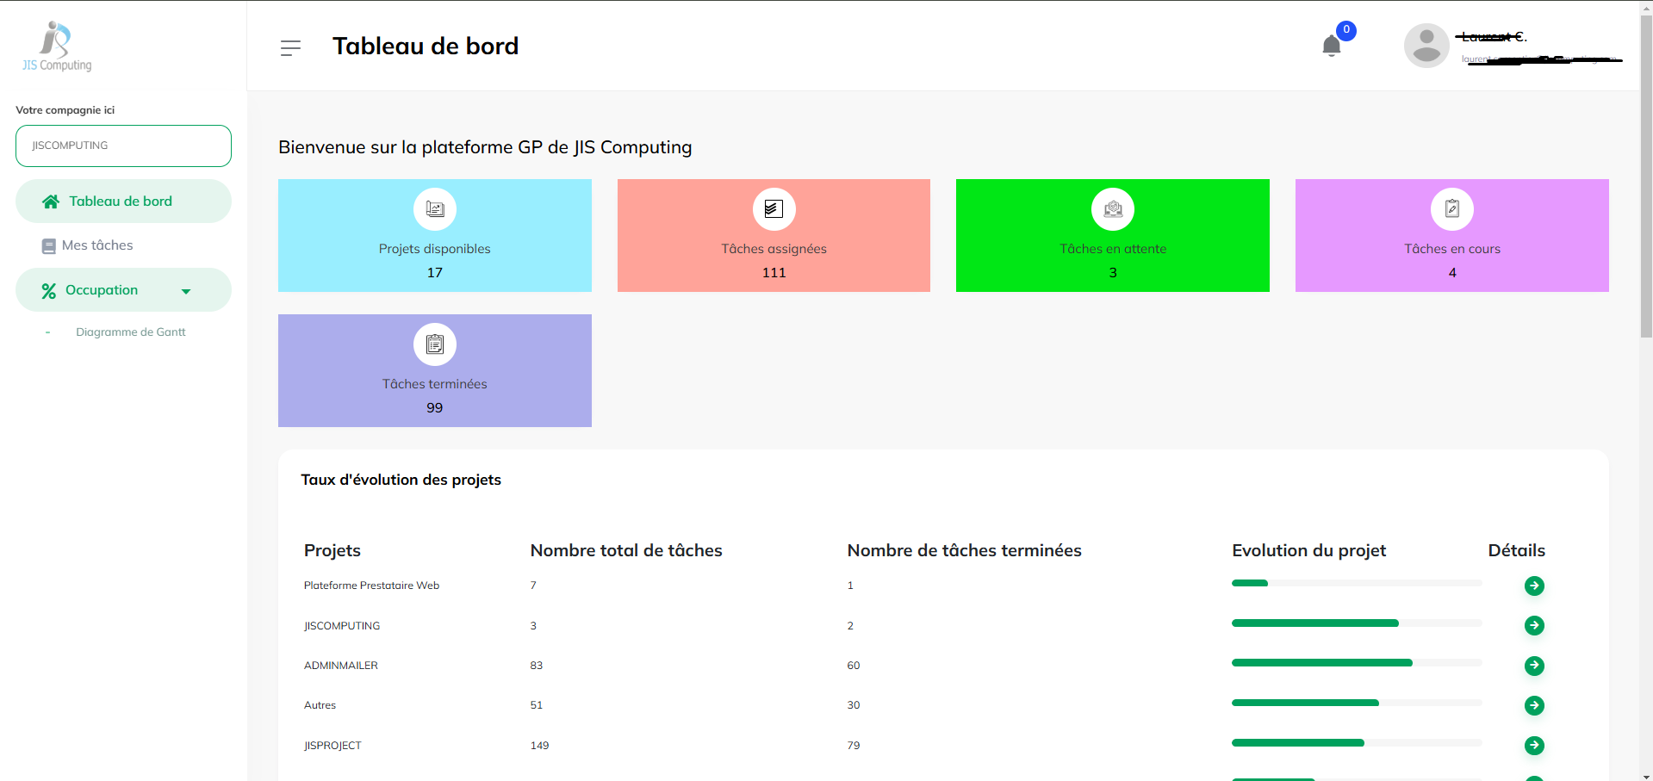Click the JISCOMPUTING project progress bar
The width and height of the screenshot is (1653, 781).
1357,623
